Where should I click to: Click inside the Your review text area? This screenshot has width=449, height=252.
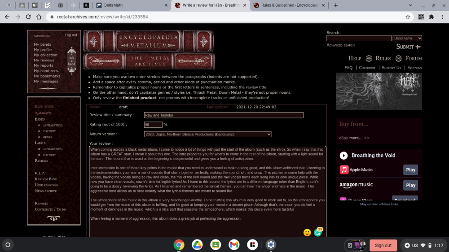pos(207,191)
